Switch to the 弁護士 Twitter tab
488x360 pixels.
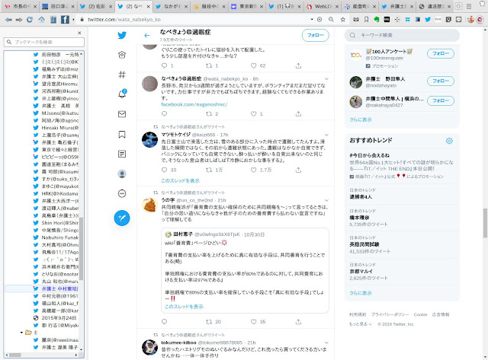pos(398,6)
